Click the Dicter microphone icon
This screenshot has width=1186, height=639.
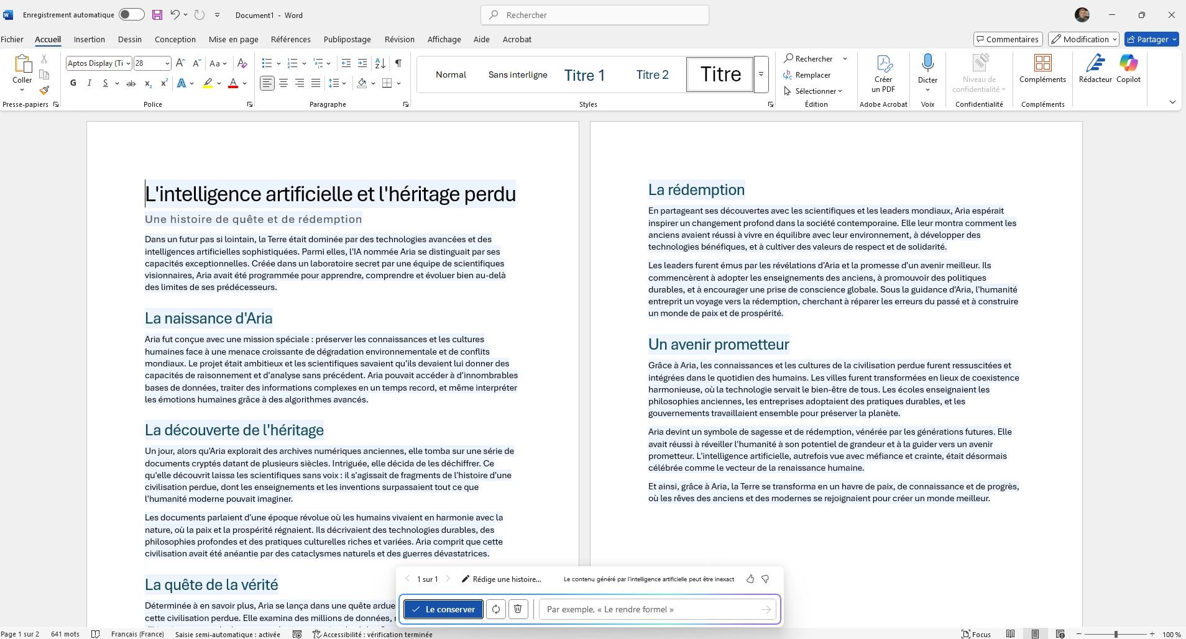927,63
